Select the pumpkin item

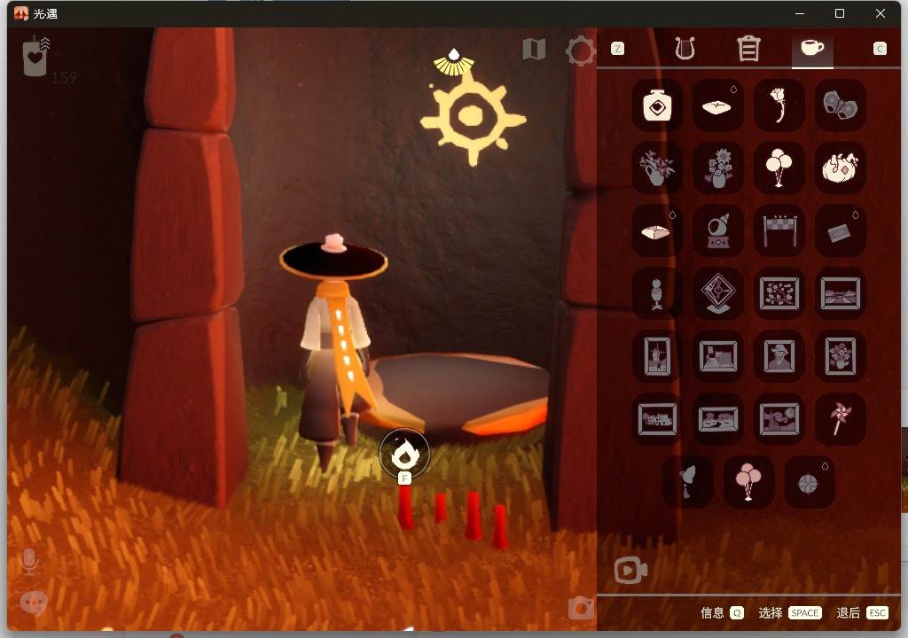[x=841, y=167]
